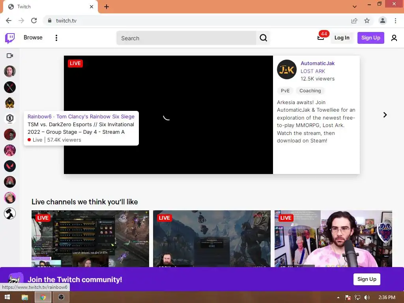Open the first sidebar channel with bearded man avatar
The height and width of the screenshot is (303, 404).
click(x=10, y=71)
